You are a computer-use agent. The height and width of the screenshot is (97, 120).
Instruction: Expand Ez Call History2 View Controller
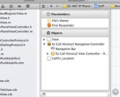tap(48, 54)
